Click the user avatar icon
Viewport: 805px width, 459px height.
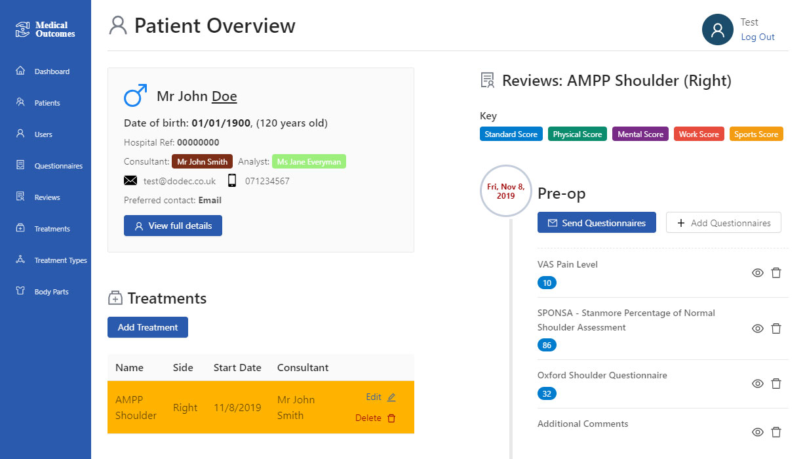[717, 30]
